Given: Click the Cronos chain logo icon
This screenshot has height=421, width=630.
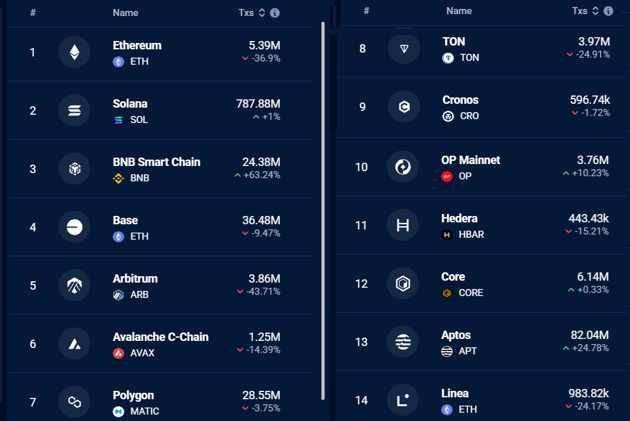Looking at the screenshot, I should (404, 106).
